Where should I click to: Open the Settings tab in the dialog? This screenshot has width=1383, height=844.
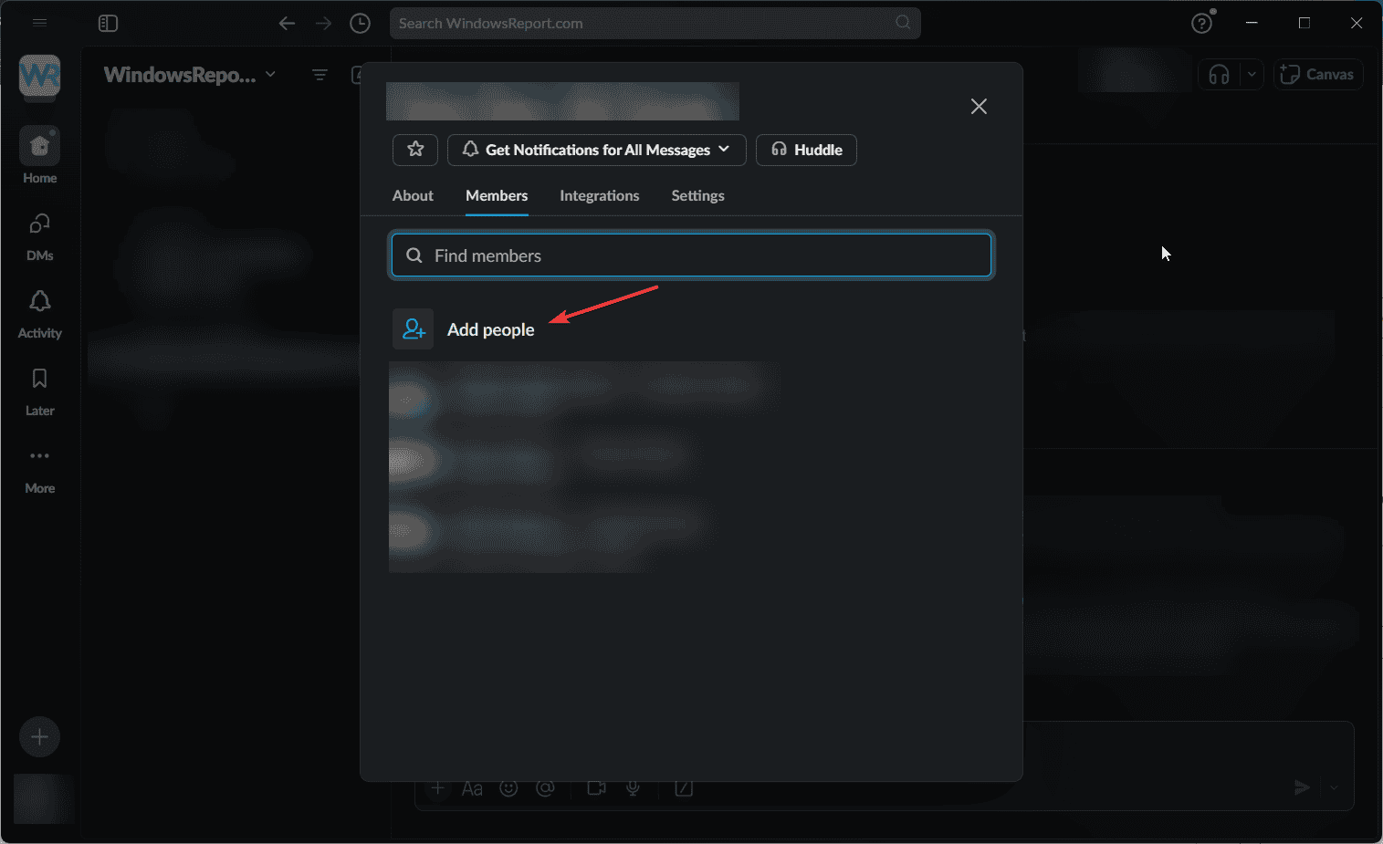click(697, 195)
